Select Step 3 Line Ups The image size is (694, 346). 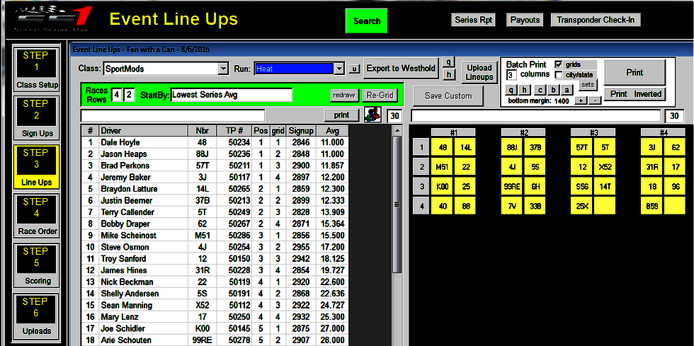[37, 166]
